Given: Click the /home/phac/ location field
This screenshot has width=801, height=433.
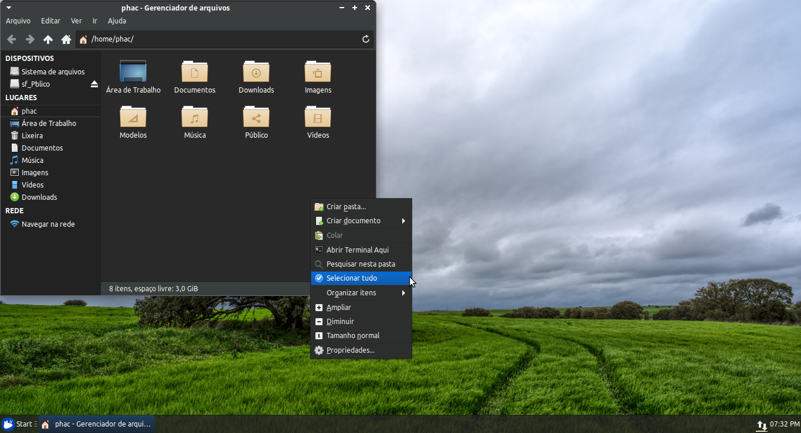Looking at the screenshot, I should pyautogui.click(x=225, y=39).
